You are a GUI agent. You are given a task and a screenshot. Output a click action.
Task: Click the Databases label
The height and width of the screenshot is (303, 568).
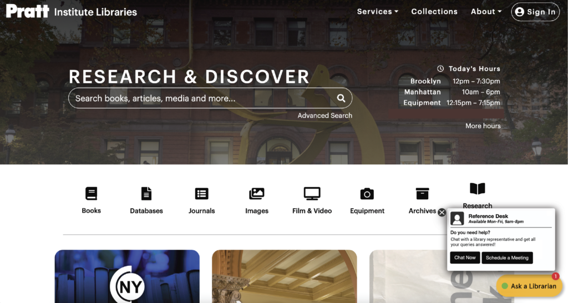(x=146, y=210)
